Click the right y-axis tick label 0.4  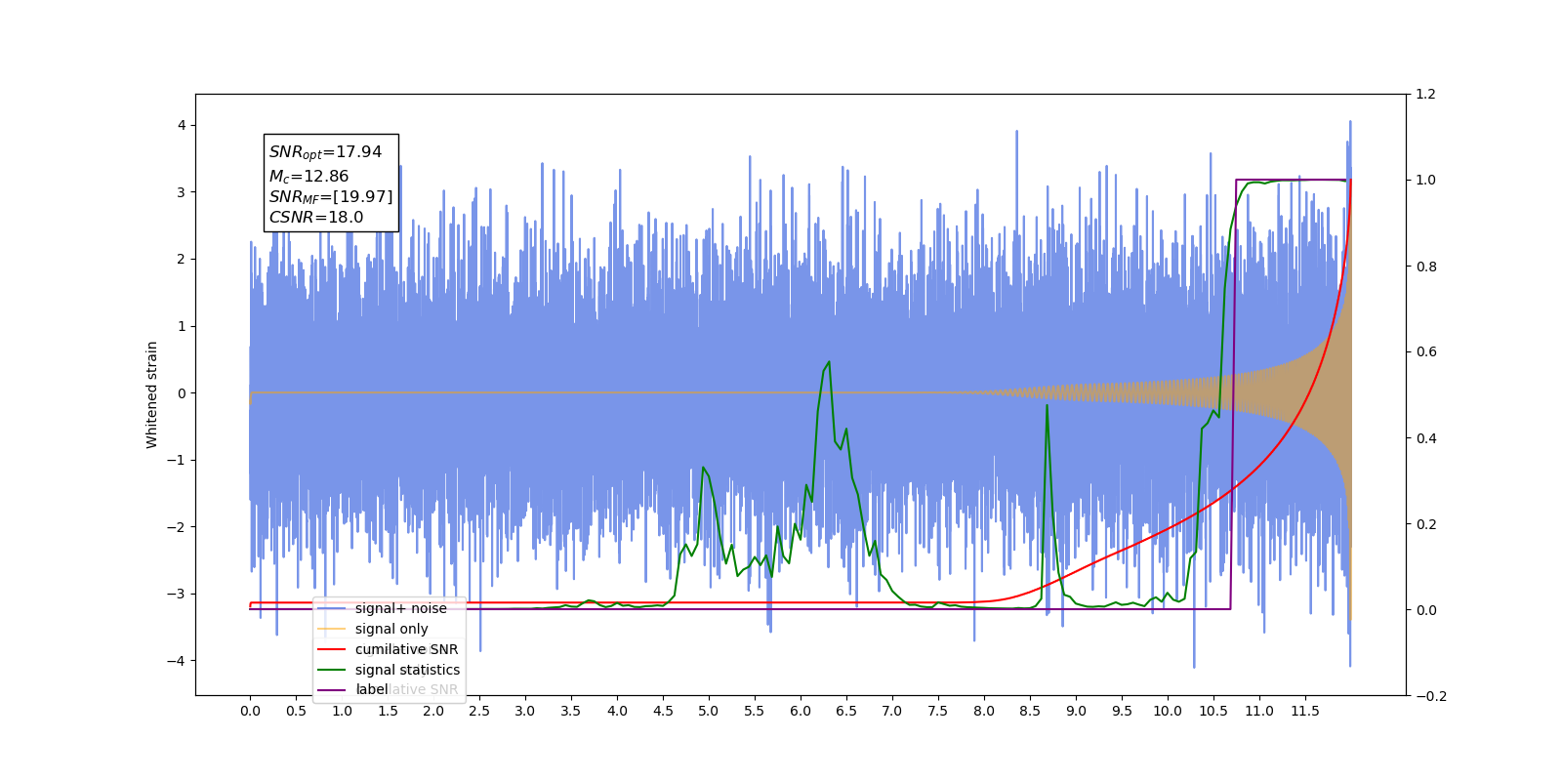coord(1425,438)
